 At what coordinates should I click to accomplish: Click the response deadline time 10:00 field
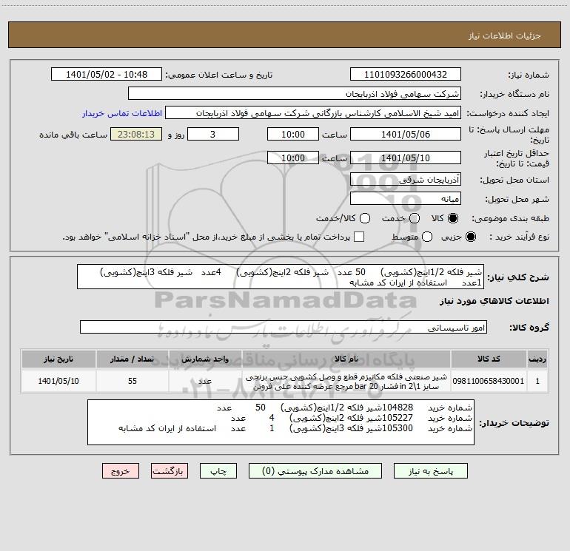293,134
